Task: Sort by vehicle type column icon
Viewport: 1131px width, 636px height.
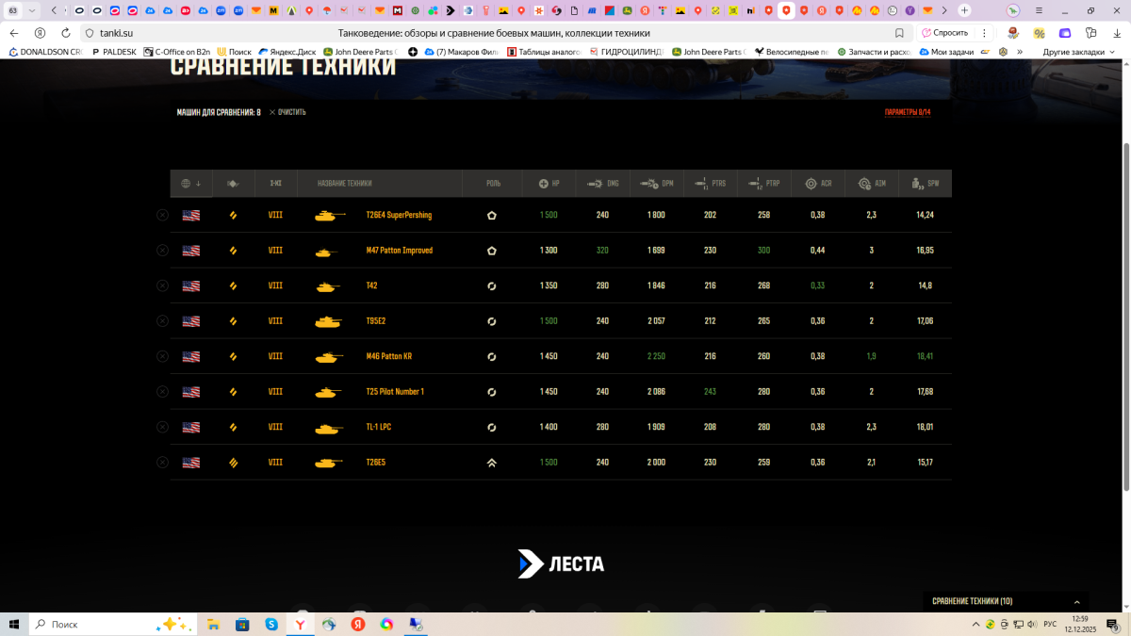Action: pyautogui.click(x=233, y=184)
